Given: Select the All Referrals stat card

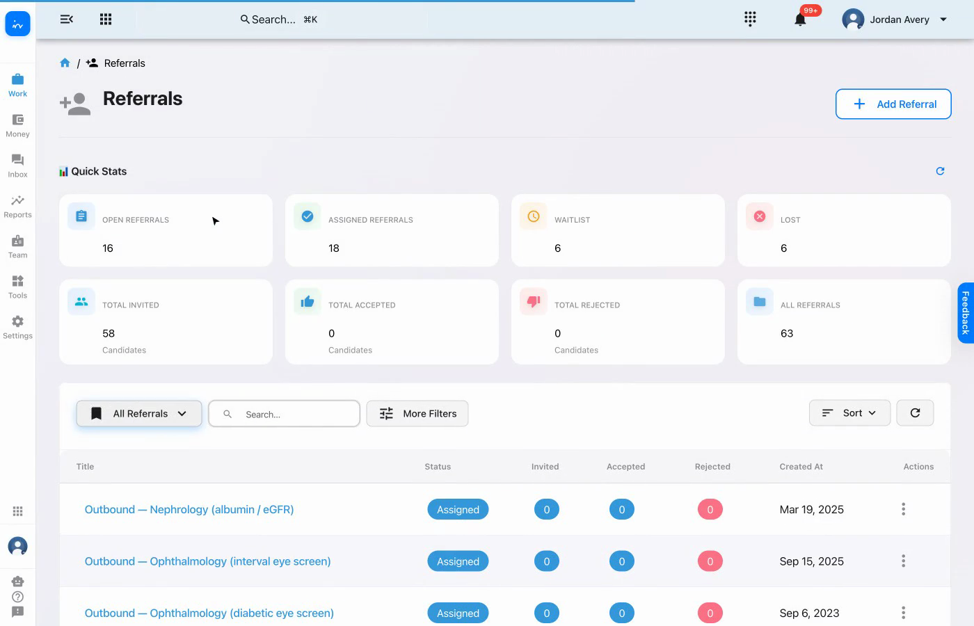Looking at the screenshot, I should [844, 322].
